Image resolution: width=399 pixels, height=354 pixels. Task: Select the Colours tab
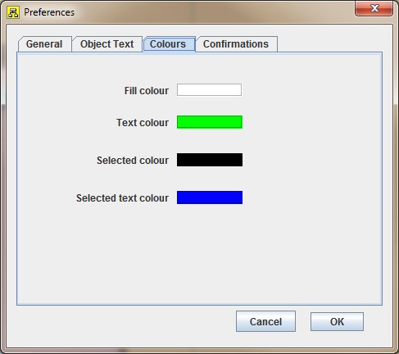click(x=168, y=44)
